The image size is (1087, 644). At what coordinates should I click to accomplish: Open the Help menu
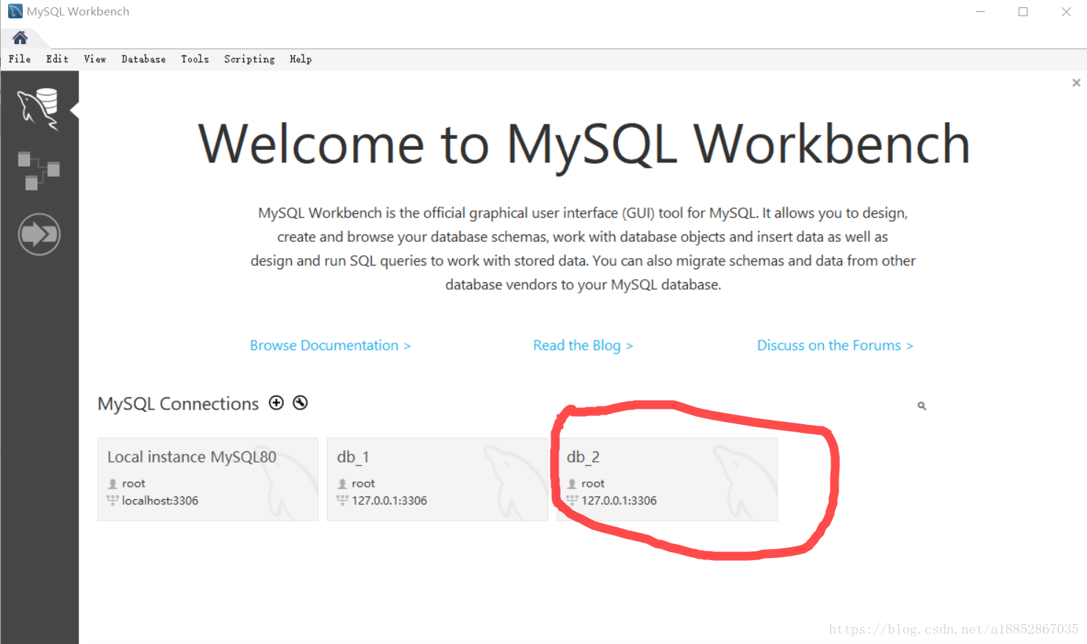click(301, 59)
